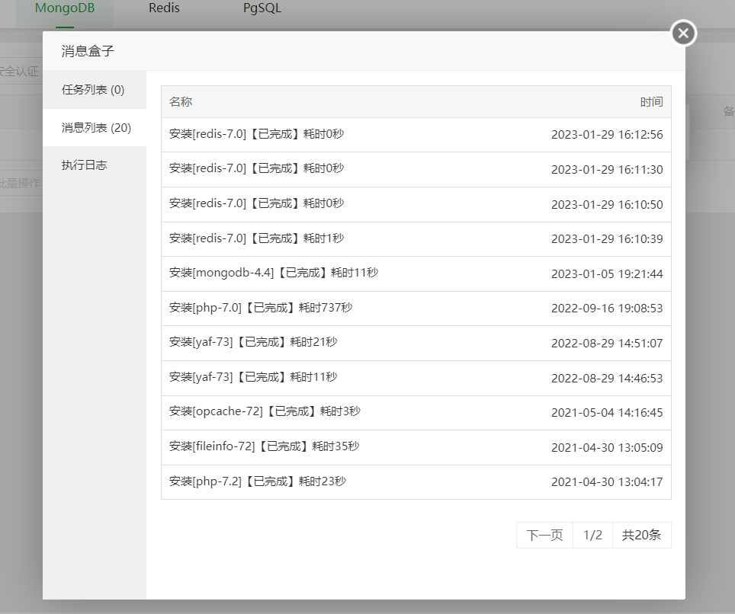
Task: Click timestamp 2021-04-30 13:05:09
Action: coord(607,448)
